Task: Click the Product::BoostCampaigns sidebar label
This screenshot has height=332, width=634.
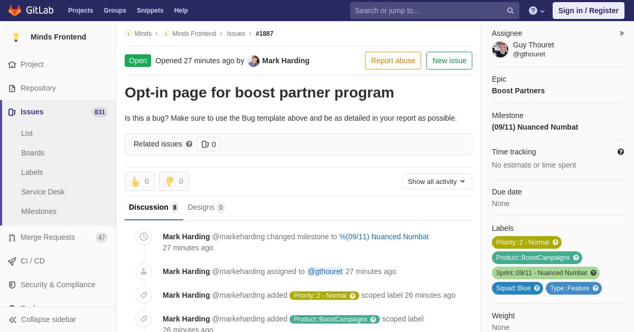Action: click(x=537, y=258)
